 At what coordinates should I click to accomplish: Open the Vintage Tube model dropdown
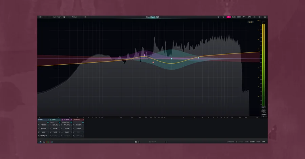[x=65, y=122]
